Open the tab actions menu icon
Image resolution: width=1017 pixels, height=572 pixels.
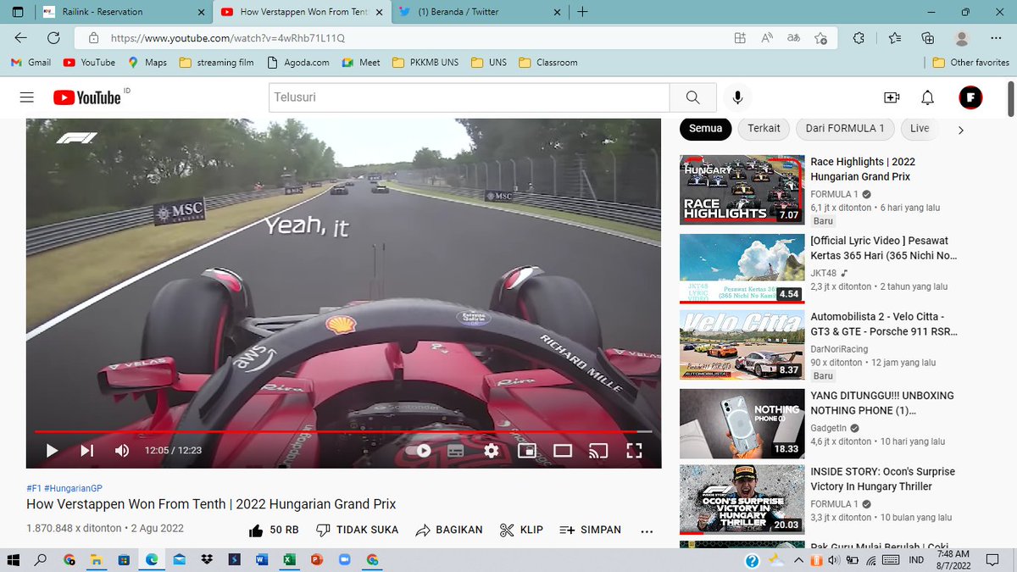click(x=18, y=12)
